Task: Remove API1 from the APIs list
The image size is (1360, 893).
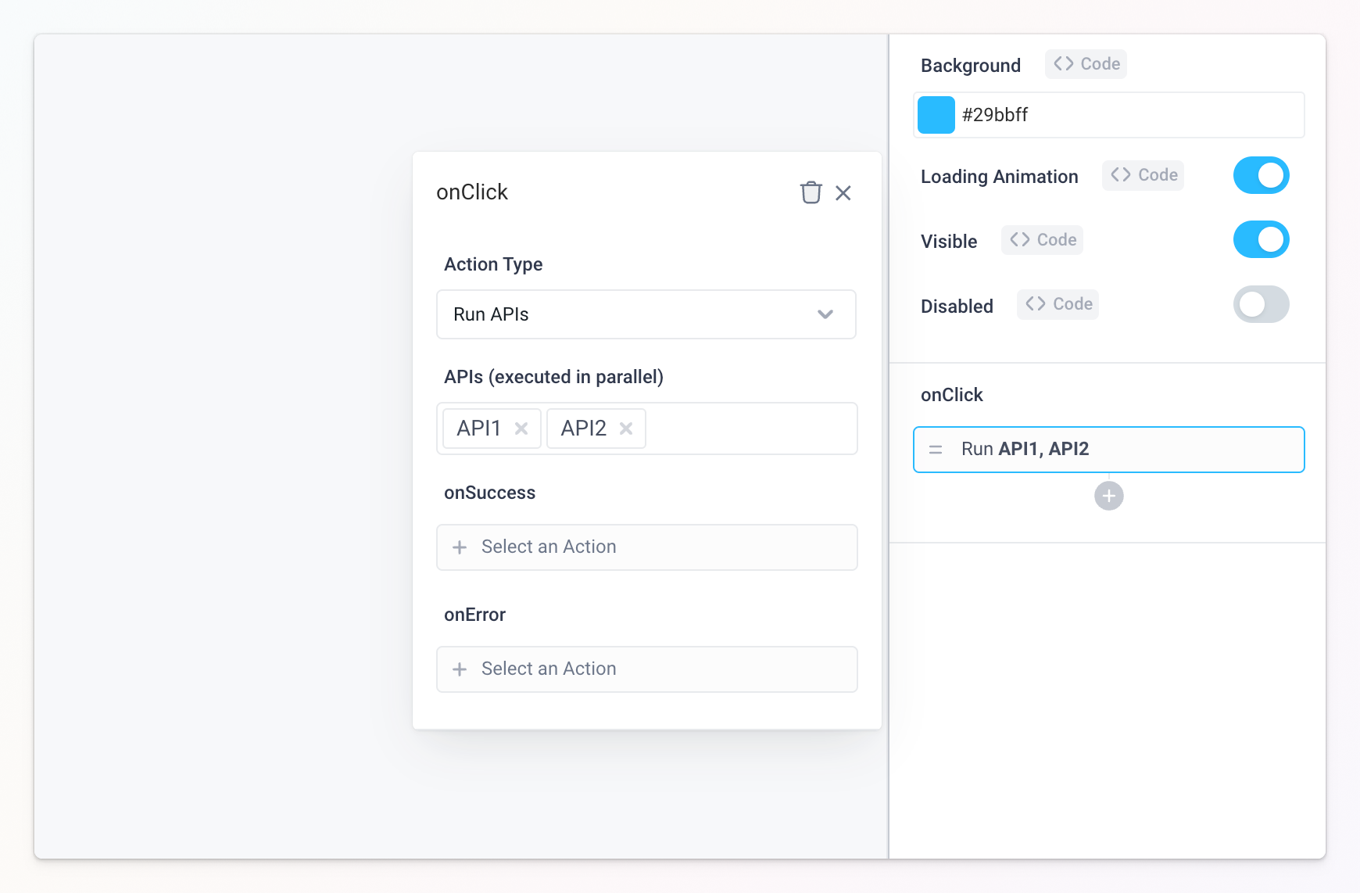Action: (x=521, y=429)
